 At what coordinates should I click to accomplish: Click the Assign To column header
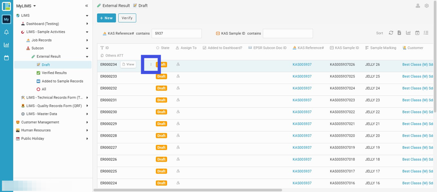click(x=186, y=48)
